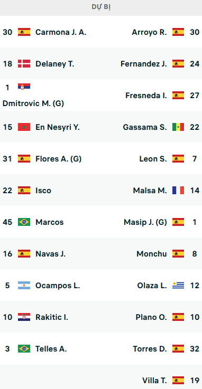202x389 pixels.
Task: Open player Navas J. profile
Action: pyautogui.click(x=50, y=254)
